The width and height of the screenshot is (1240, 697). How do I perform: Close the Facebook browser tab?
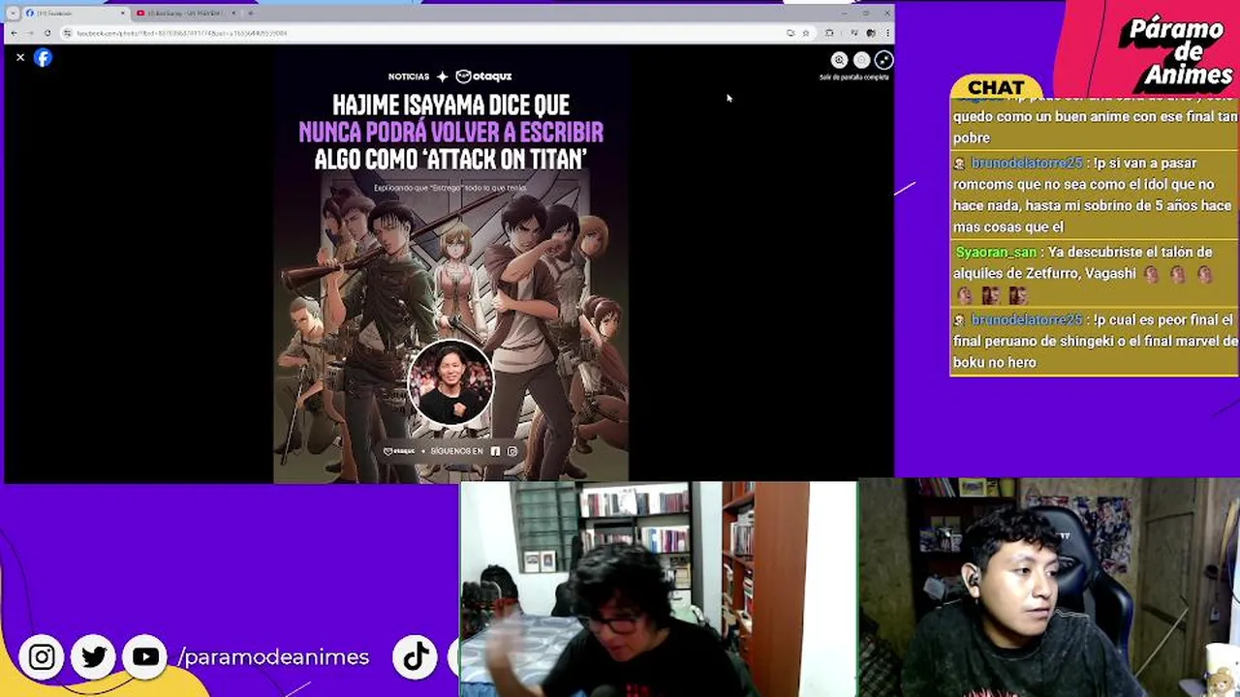pyautogui.click(x=122, y=14)
